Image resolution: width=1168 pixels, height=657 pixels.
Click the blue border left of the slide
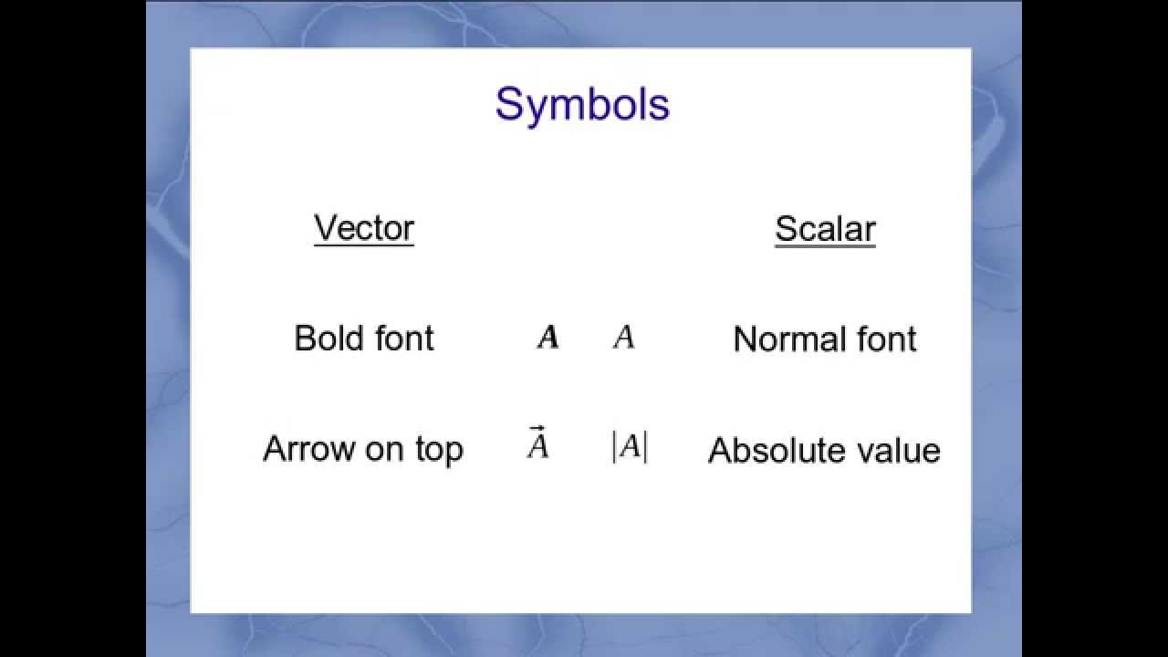click(x=168, y=328)
